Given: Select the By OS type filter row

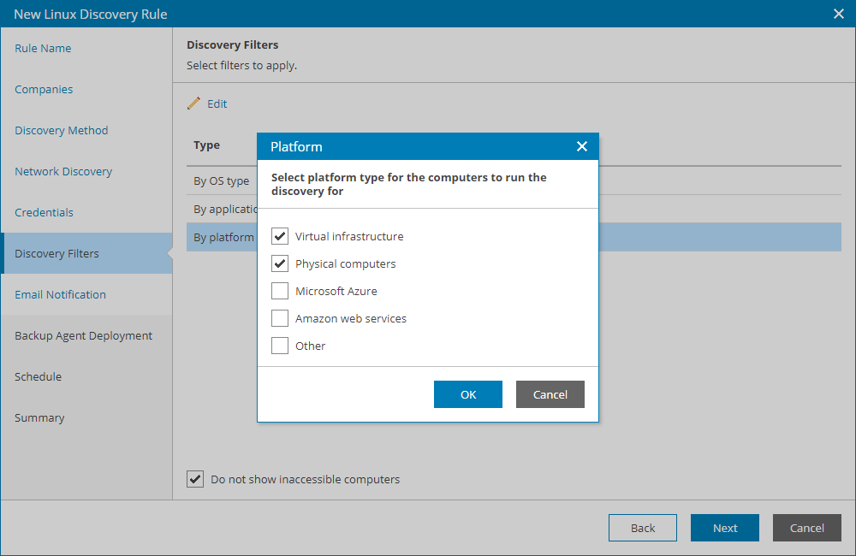Looking at the screenshot, I should tap(222, 180).
